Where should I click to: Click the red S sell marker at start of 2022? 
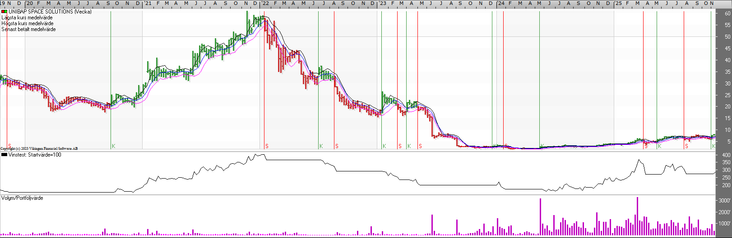(267, 146)
